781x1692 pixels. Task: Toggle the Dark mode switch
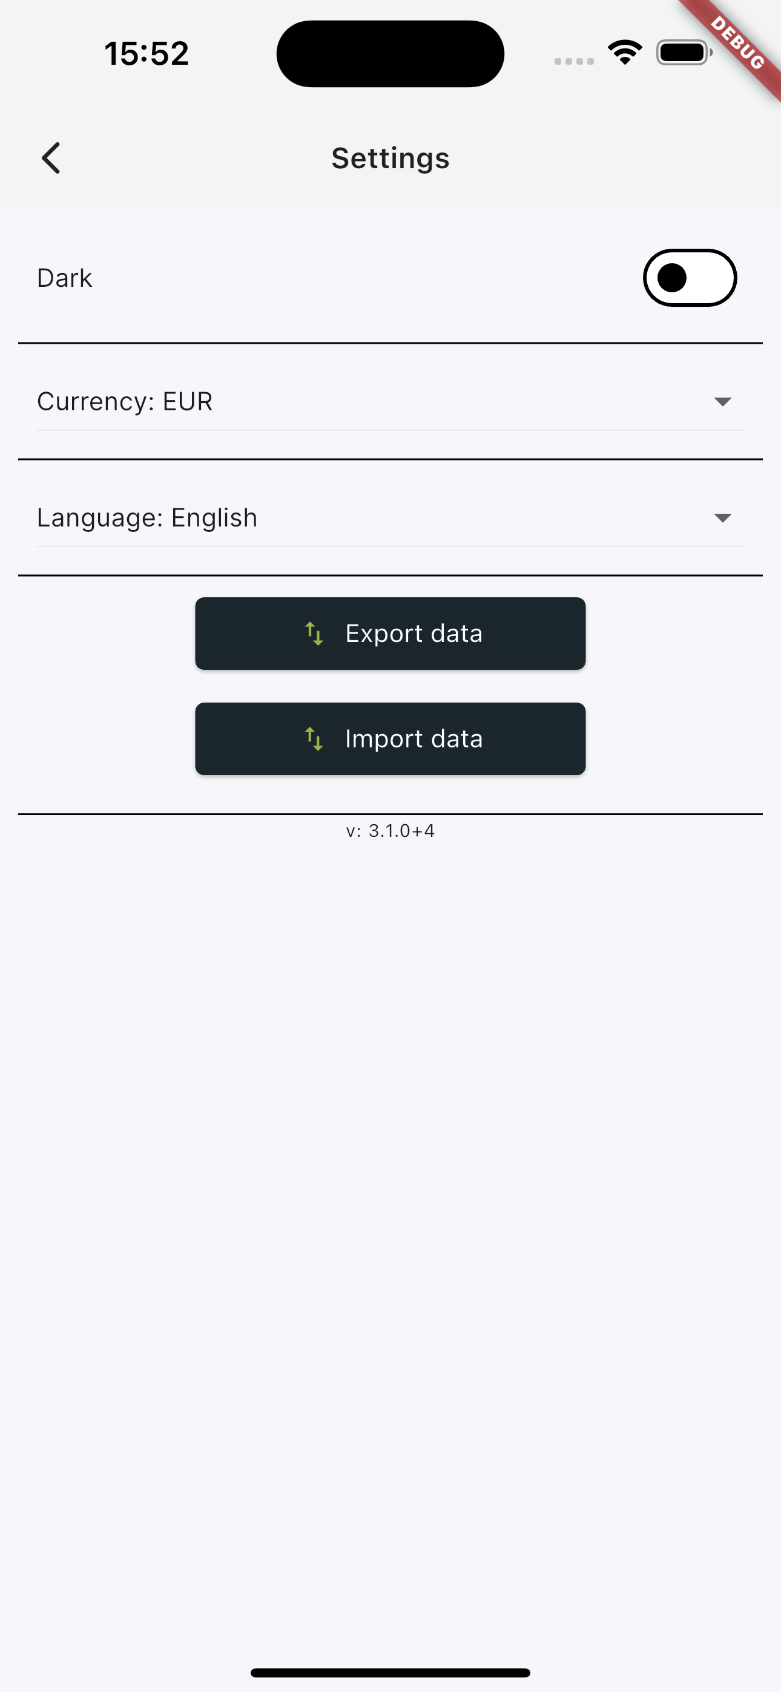(x=690, y=278)
